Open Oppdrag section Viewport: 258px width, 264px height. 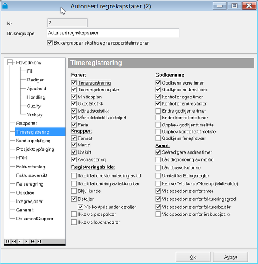[x=25, y=193]
